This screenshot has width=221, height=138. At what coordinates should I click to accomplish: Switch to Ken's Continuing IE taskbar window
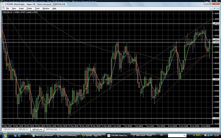click(68, 135)
